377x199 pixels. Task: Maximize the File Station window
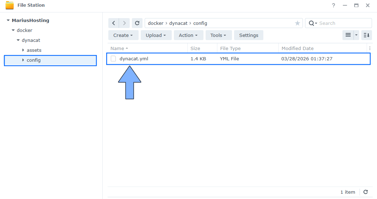tap(356, 5)
